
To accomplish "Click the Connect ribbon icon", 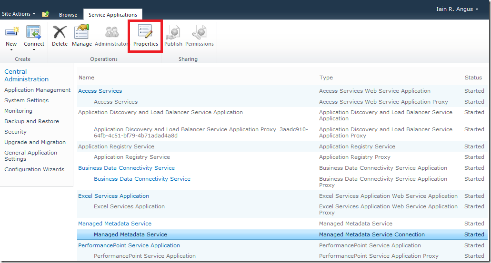I will click(x=33, y=32).
